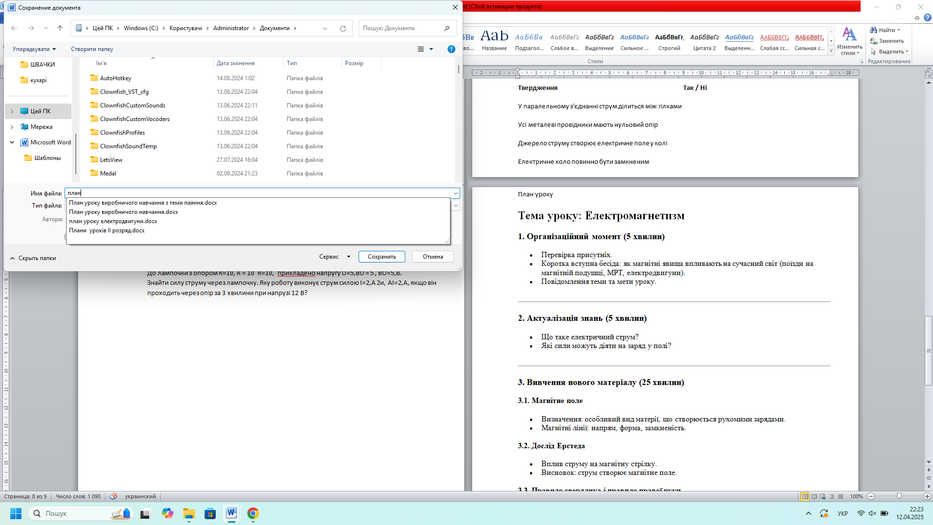933x525 pixels.
Task: Select ClownfishProfiles folder
Action: 122,133
